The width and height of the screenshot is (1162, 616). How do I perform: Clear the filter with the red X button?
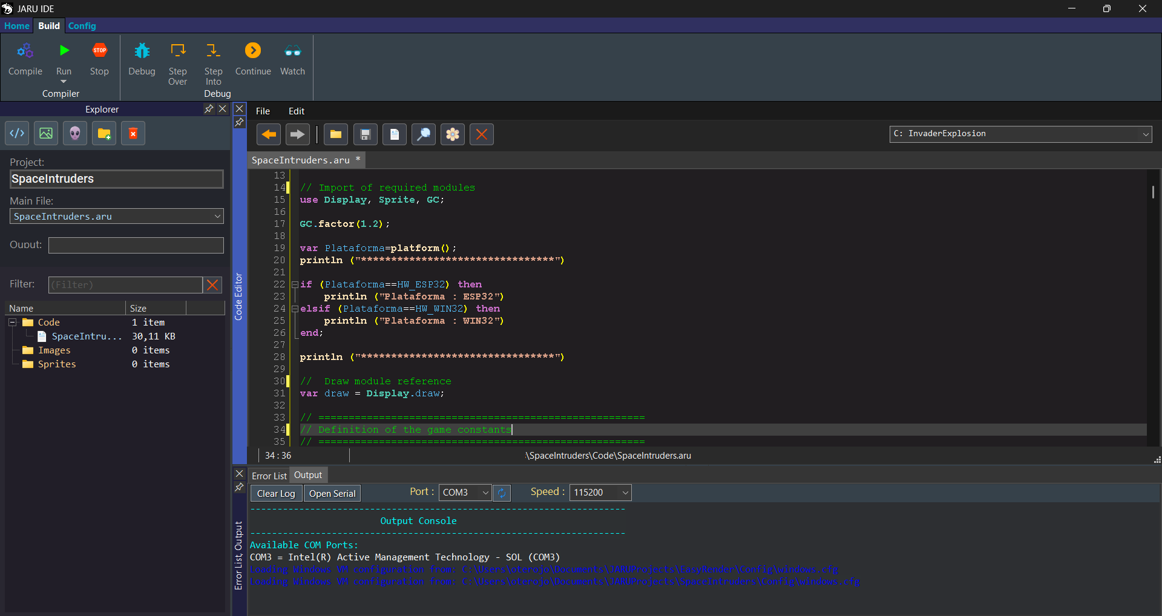212,284
